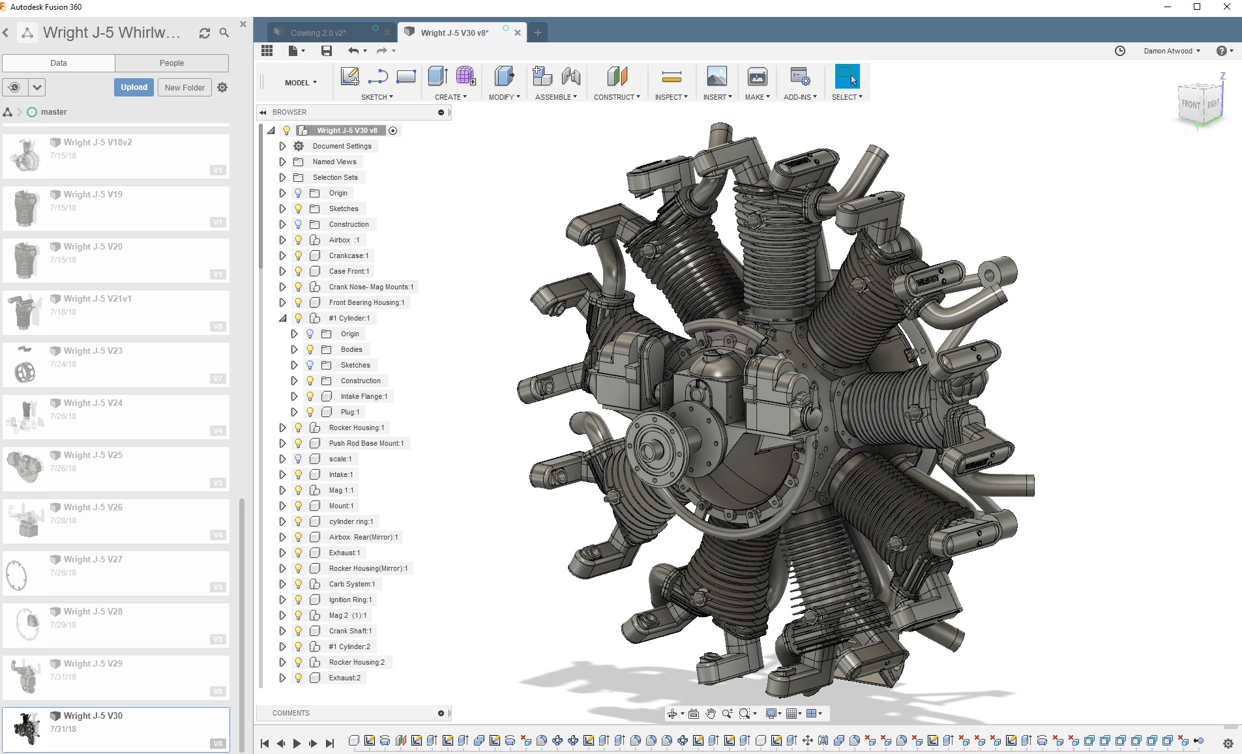This screenshot has width=1242, height=754.
Task: Activate the Select tool icon
Action: pyautogui.click(x=847, y=76)
